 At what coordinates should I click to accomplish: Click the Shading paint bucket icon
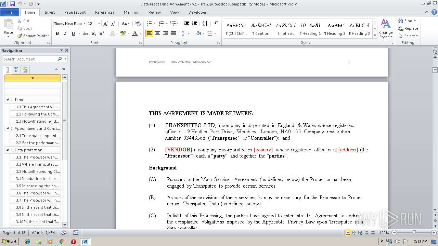pyautogui.click(x=198, y=33)
